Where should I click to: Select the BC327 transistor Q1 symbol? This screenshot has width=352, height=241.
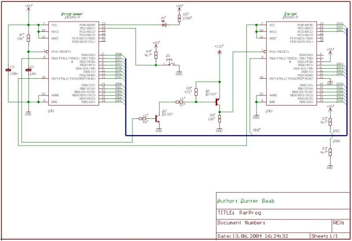click(x=217, y=102)
